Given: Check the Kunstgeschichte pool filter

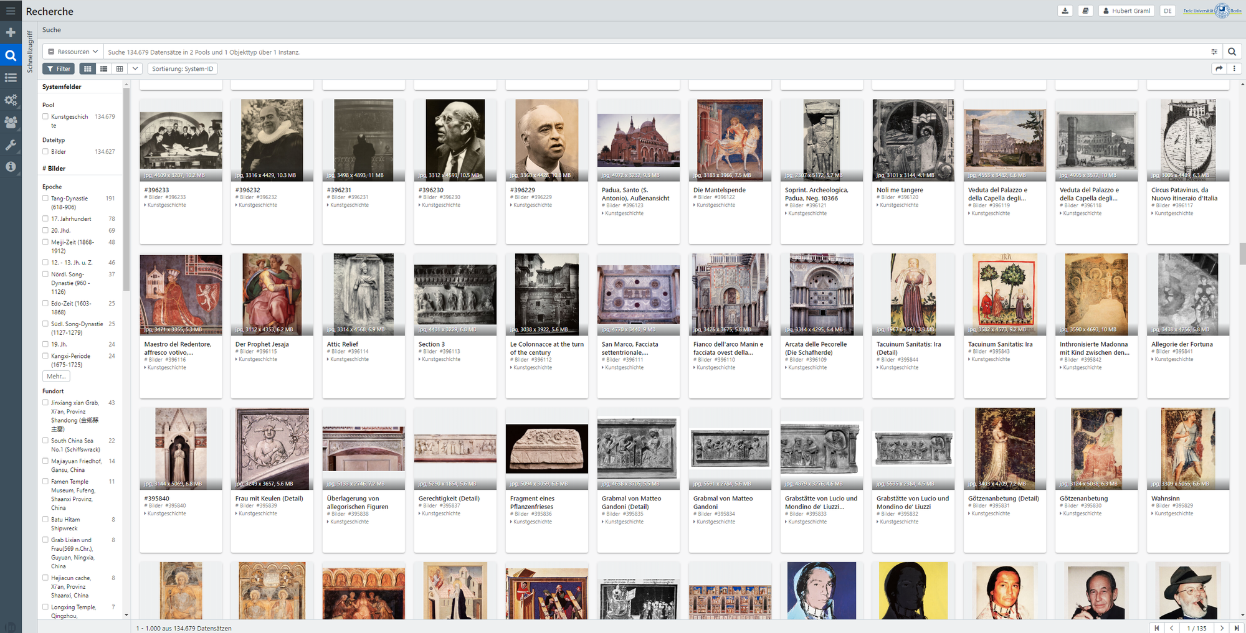Looking at the screenshot, I should click(45, 116).
